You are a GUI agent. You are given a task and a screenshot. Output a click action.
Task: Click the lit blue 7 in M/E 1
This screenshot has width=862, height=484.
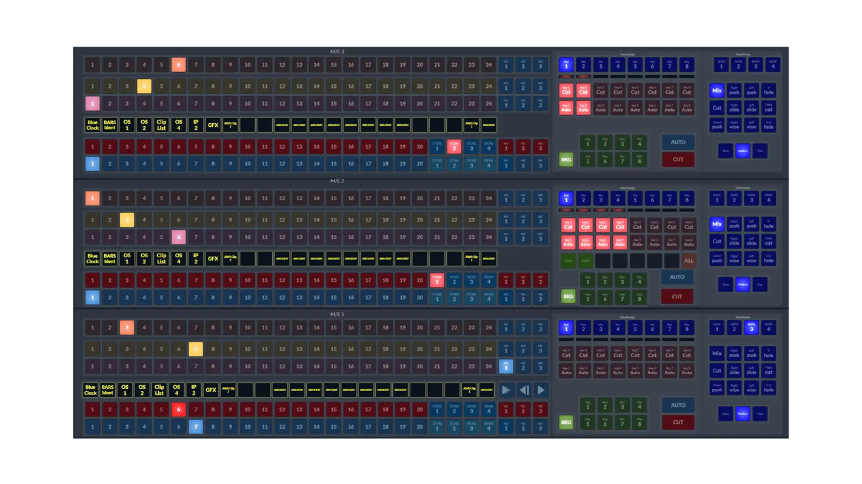pyautogui.click(x=196, y=427)
